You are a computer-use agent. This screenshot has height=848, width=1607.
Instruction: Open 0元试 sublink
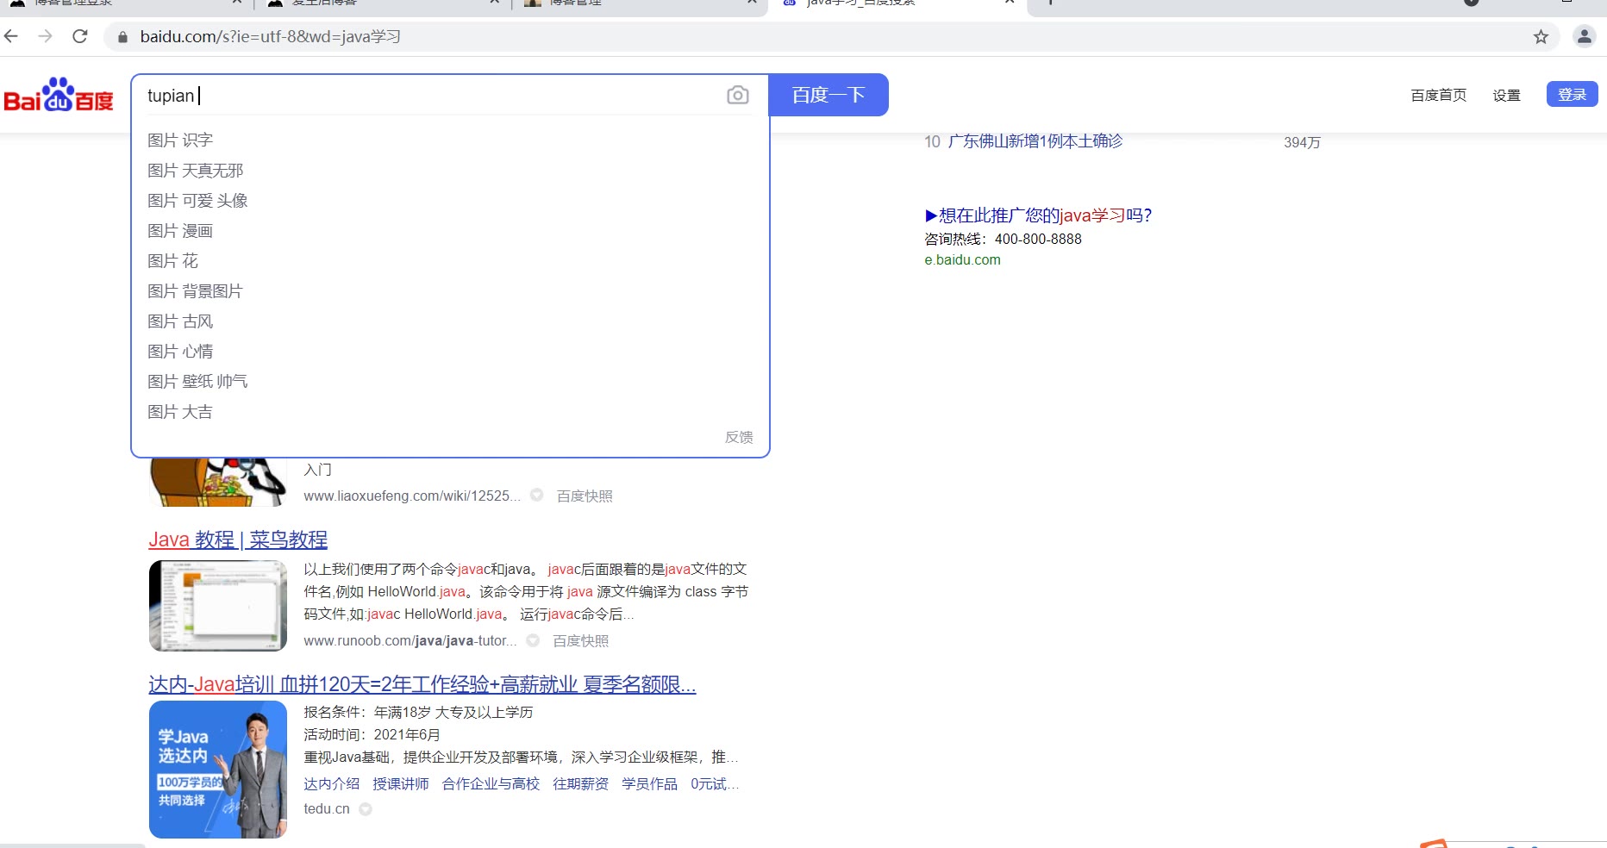click(x=714, y=783)
